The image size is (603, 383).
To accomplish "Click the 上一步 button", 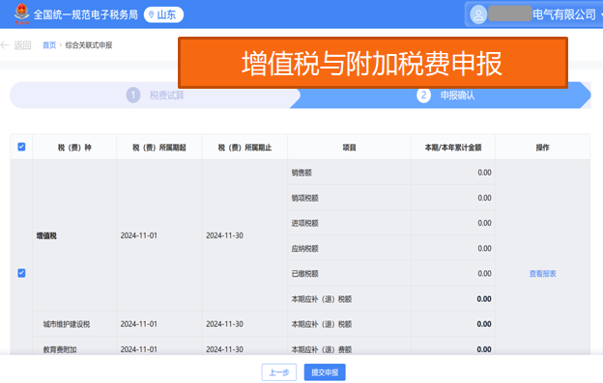I will point(279,372).
